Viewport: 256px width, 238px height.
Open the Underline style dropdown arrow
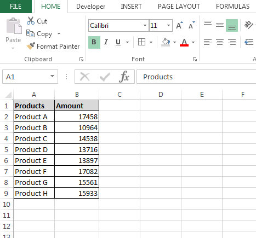[128, 42]
